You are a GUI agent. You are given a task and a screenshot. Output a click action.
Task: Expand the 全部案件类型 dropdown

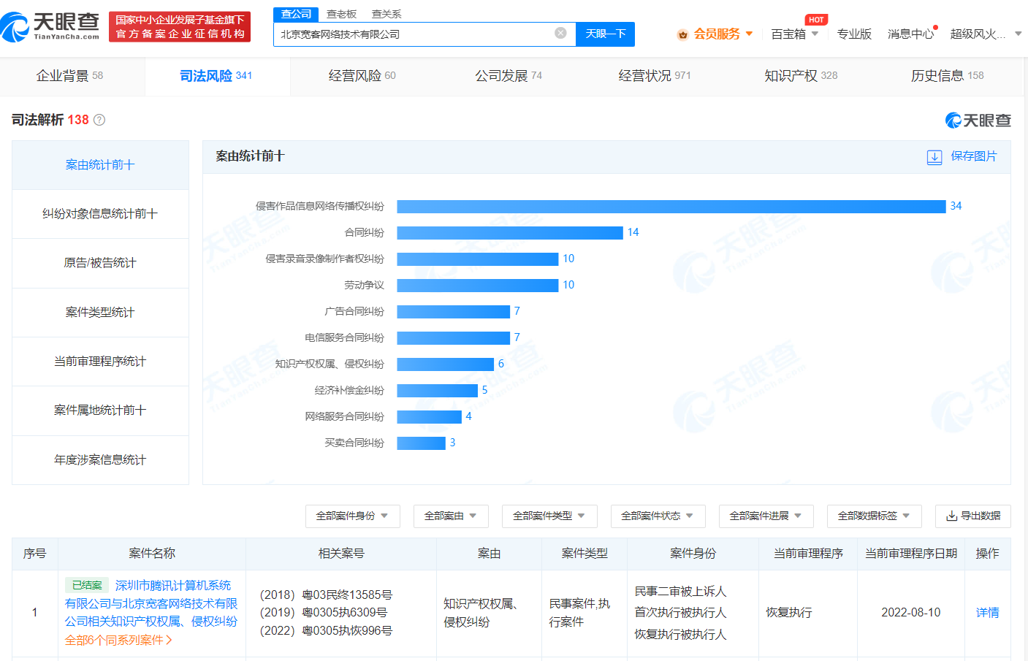pyautogui.click(x=549, y=516)
